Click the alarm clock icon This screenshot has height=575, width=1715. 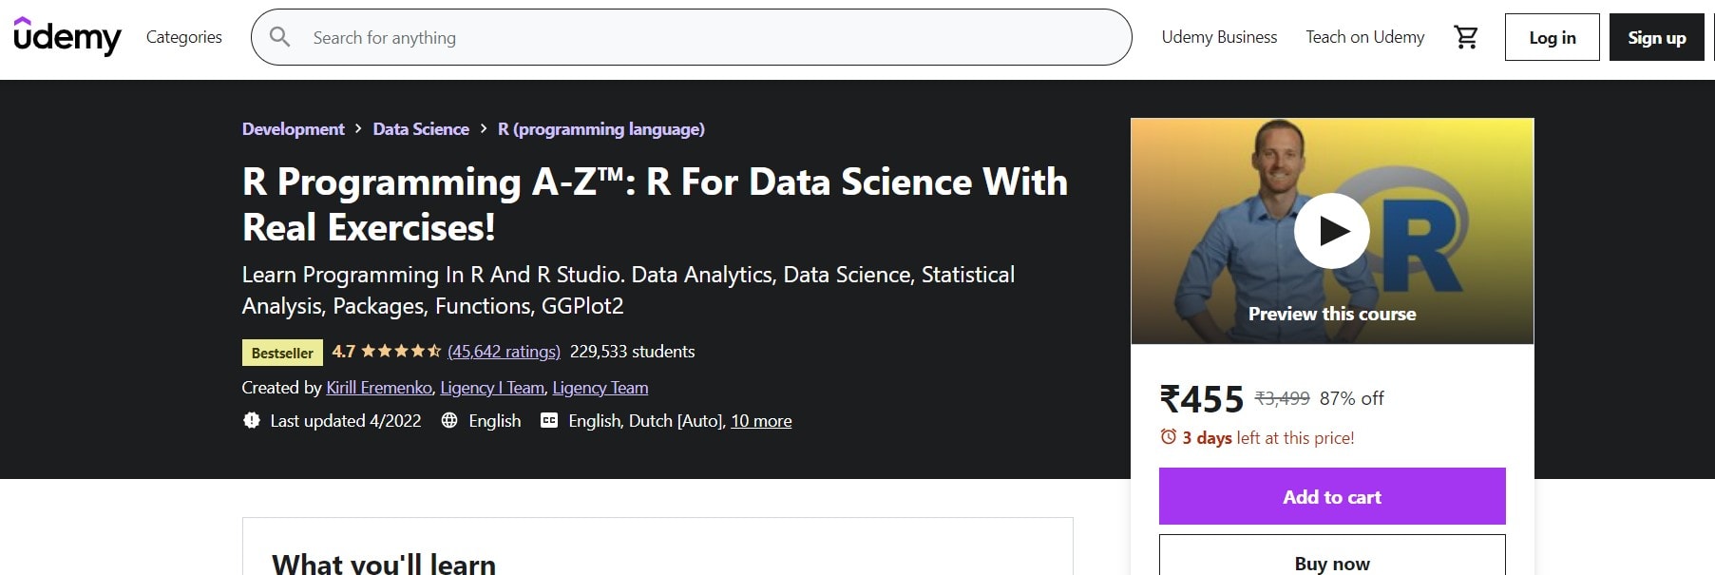click(1169, 437)
